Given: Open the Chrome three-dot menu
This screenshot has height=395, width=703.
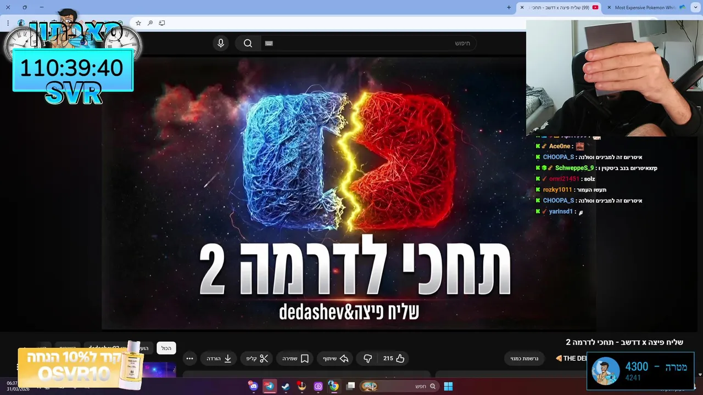Looking at the screenshot, I should point(8,23).
